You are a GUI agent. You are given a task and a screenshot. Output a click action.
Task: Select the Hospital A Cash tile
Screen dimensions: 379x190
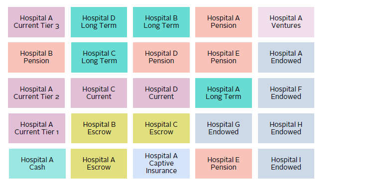click(x=37, y=164)
